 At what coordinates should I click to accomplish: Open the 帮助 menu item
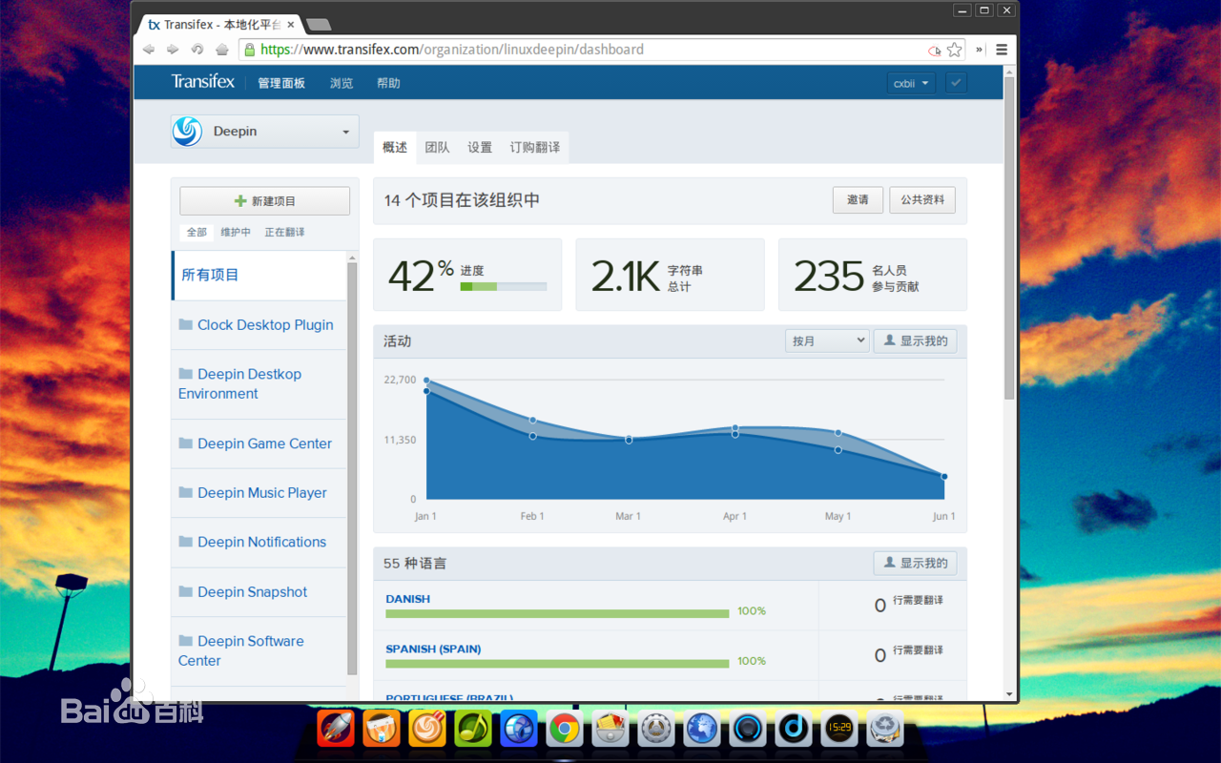[387, 83]
